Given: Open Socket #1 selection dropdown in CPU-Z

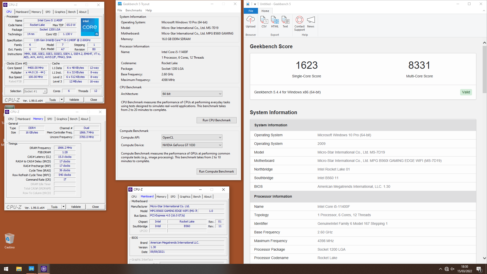Looking at the screenshot, I should coord(35,91).
